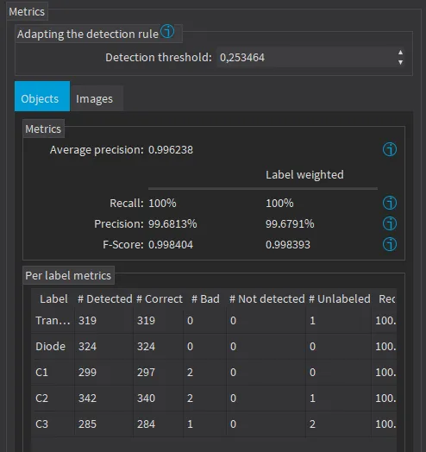
Task: Show info icon in Recall row
Action: point(390,203)
